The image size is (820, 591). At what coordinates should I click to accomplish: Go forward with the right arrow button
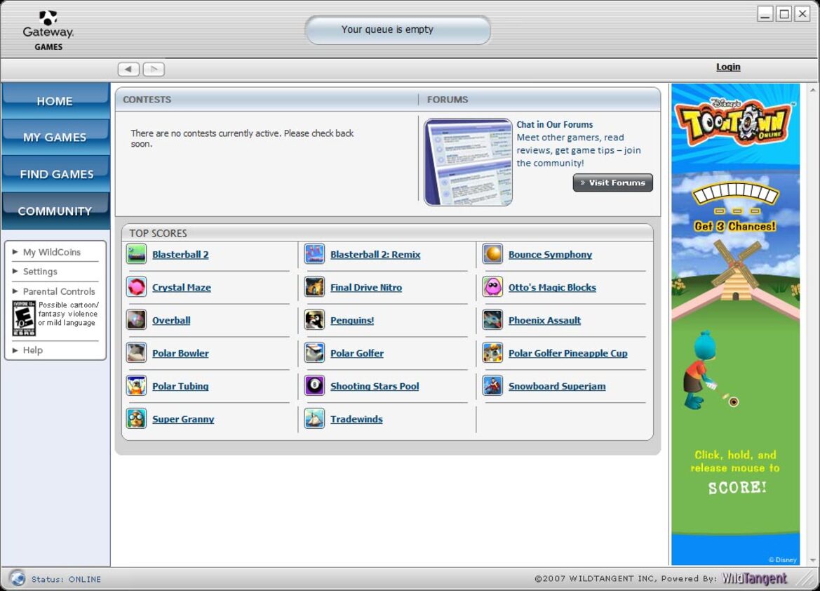[x=154, y=69]
